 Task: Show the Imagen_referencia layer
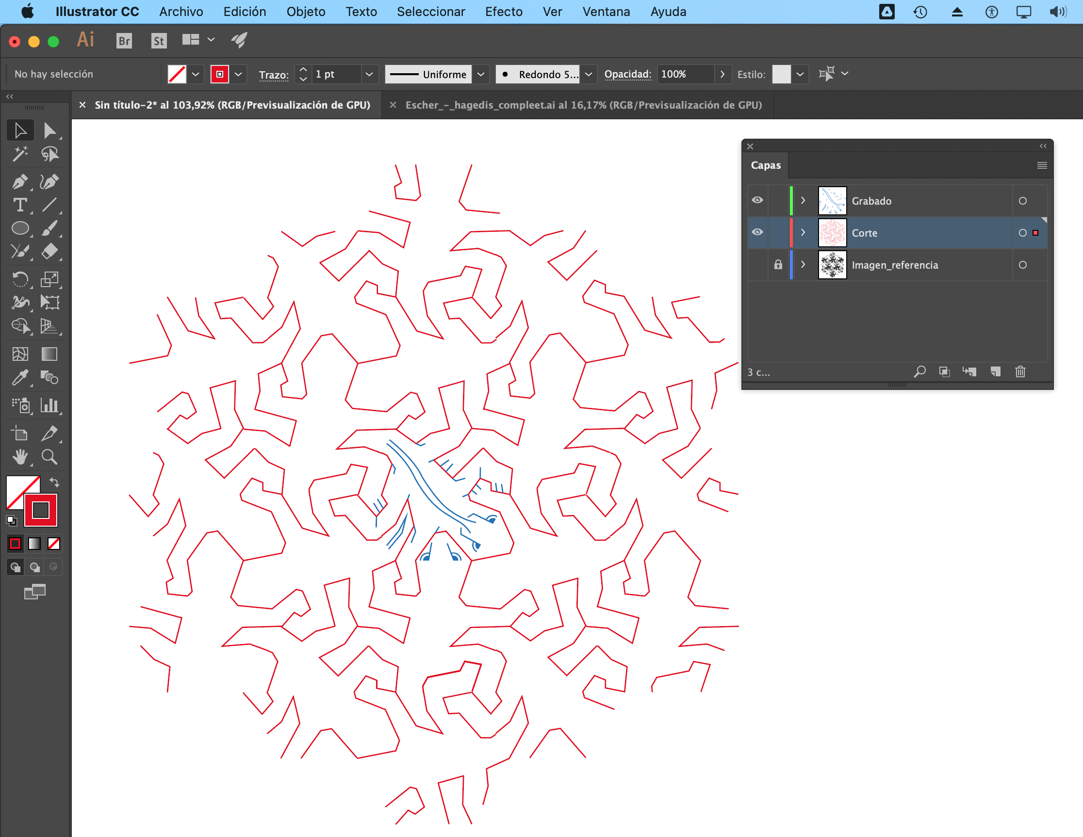(x=757, y=265)
